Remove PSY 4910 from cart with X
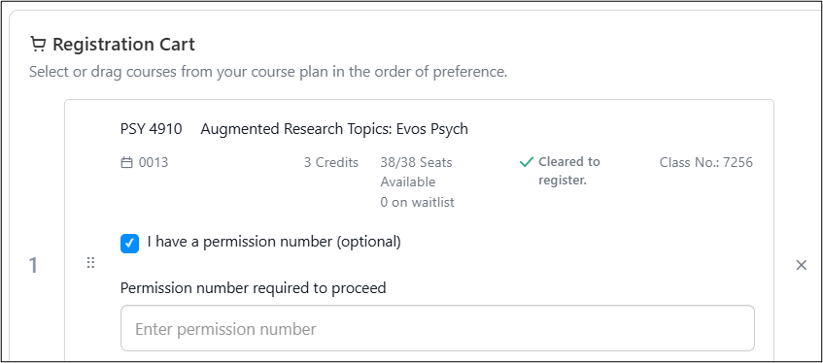 (801, 265)
